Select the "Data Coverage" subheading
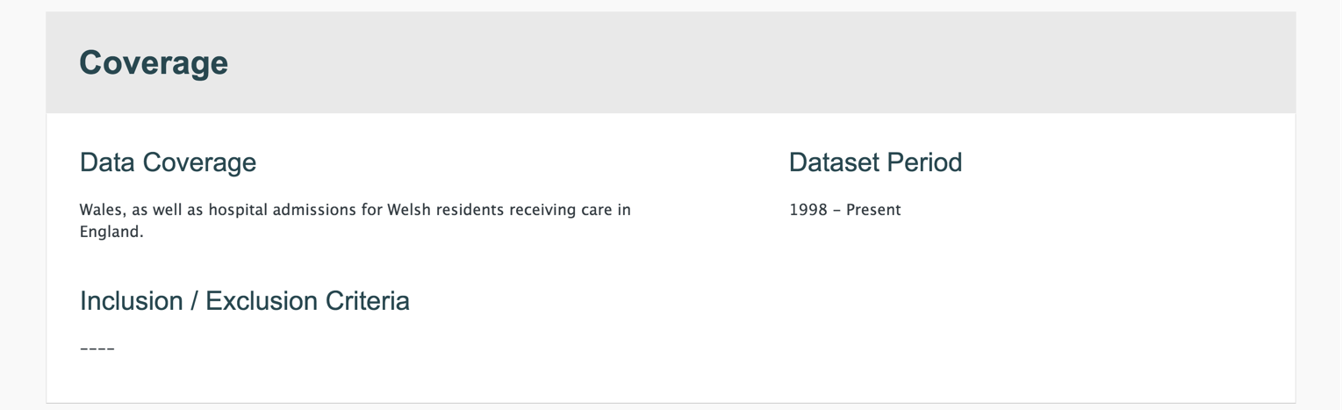1342x410 pixels. [x=168, y=162]
